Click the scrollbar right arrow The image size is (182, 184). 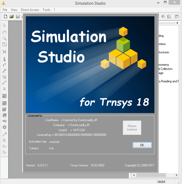tap(176, 175)
